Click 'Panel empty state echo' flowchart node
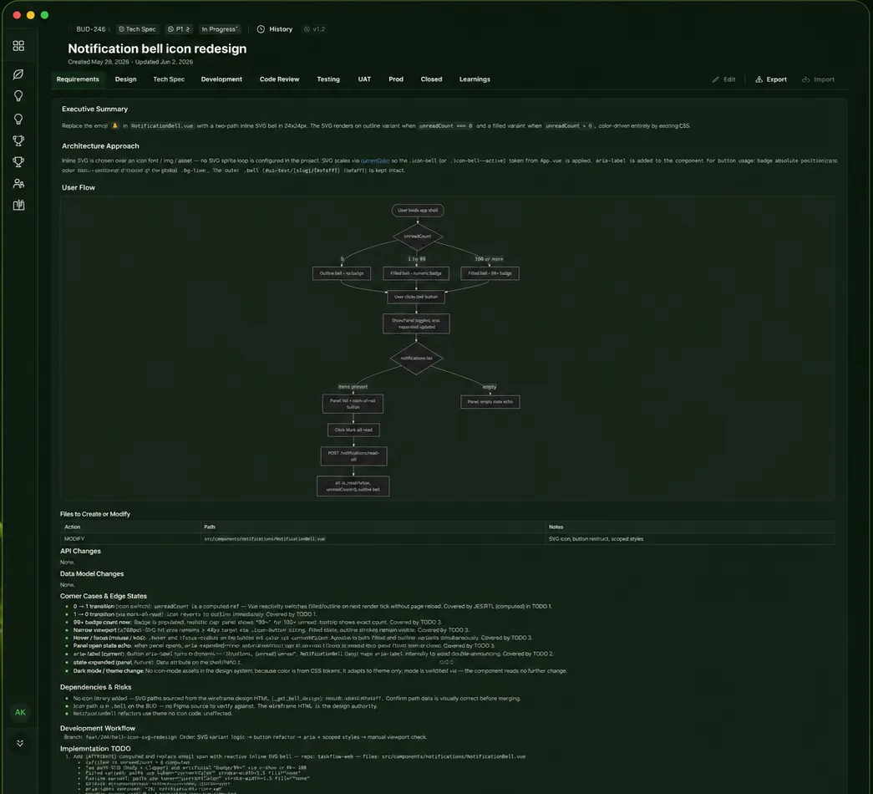 (x=490, y=402)
